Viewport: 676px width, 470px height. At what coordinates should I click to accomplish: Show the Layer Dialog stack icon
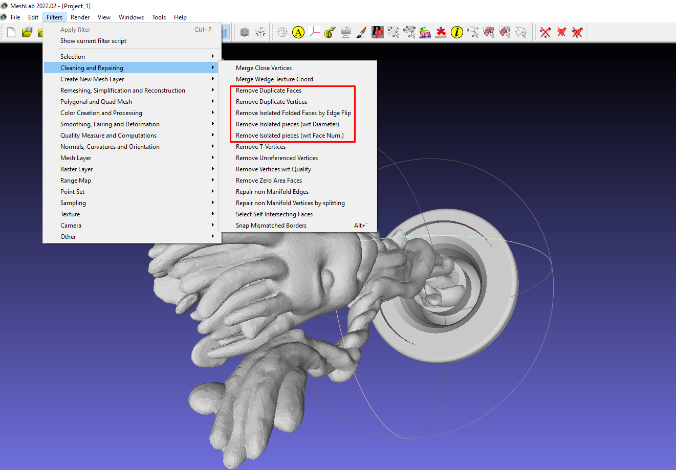pos(245,33)
